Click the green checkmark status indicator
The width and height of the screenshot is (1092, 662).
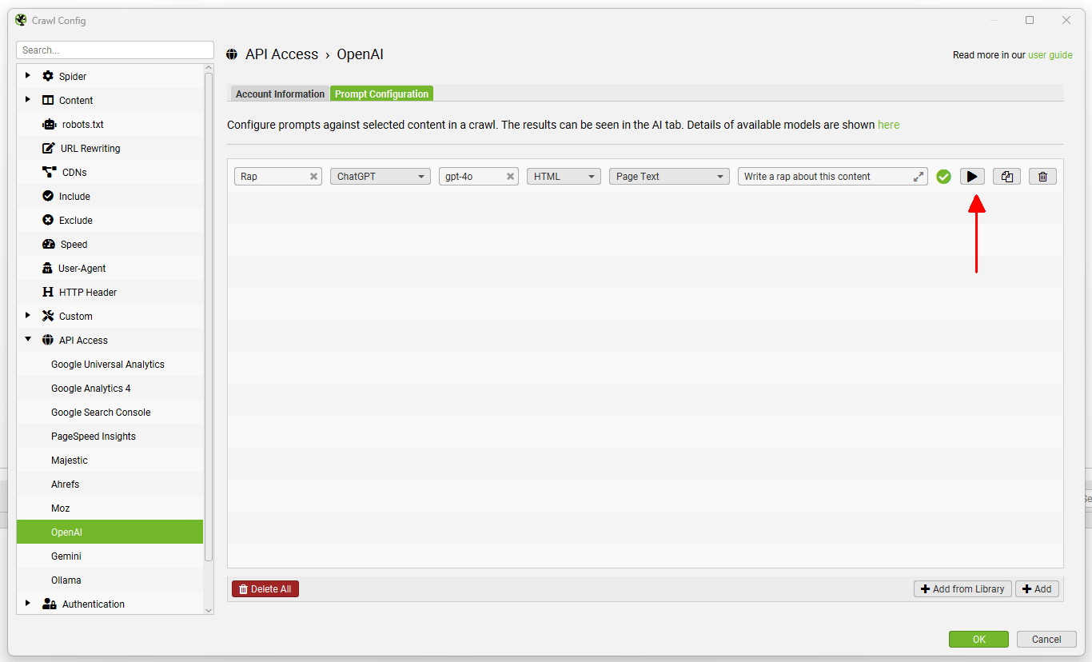pyautogui.click(x=943, y=177)
